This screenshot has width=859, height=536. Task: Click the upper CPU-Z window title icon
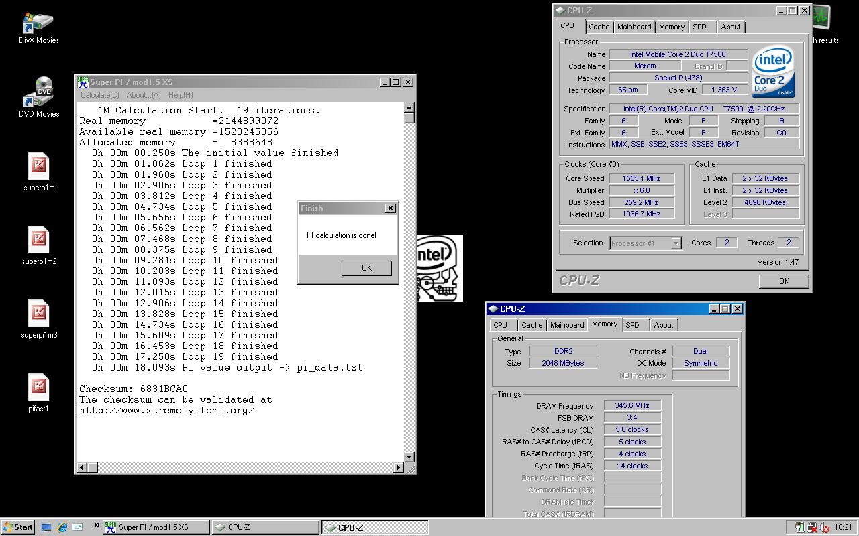point(560,11)
